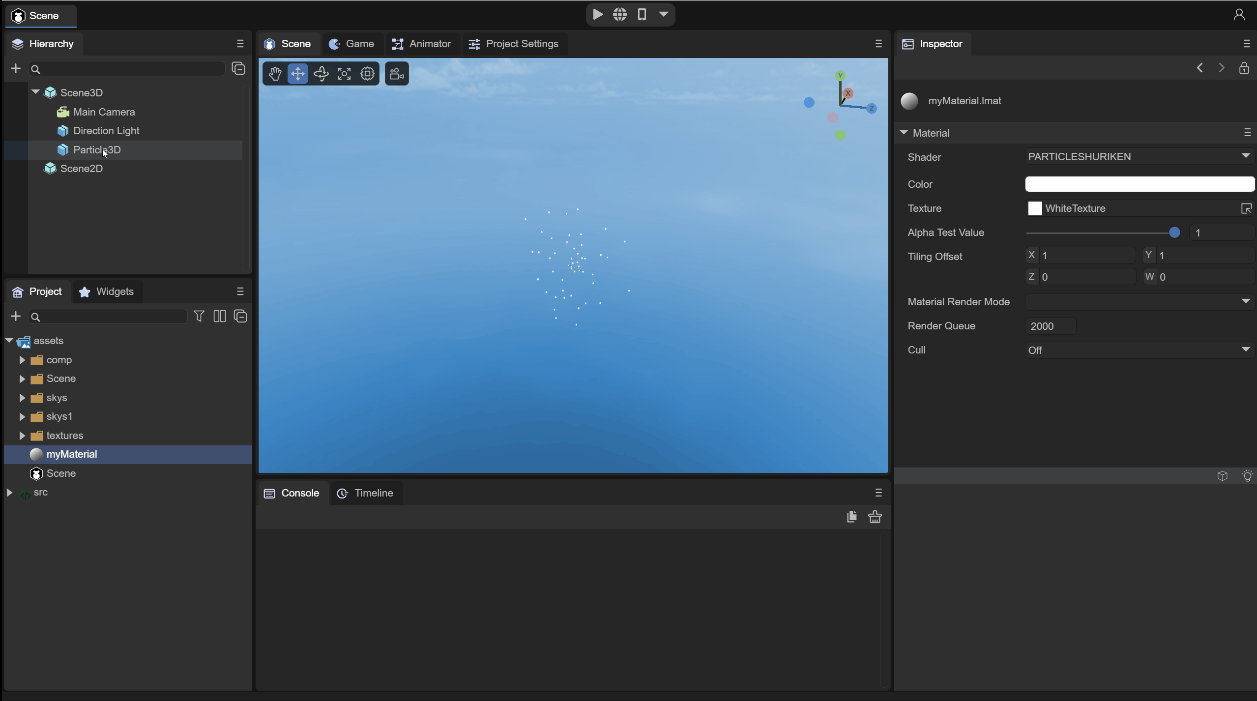Image resolution: width=1257 pixels, height=701 pixels.
Task: Click the scene camera settings icon
Action: pos(397,74)
